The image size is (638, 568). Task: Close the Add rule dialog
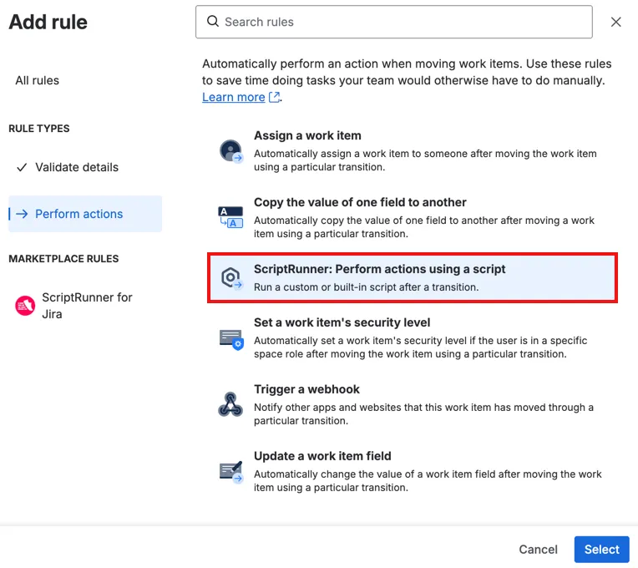(615, 22)
